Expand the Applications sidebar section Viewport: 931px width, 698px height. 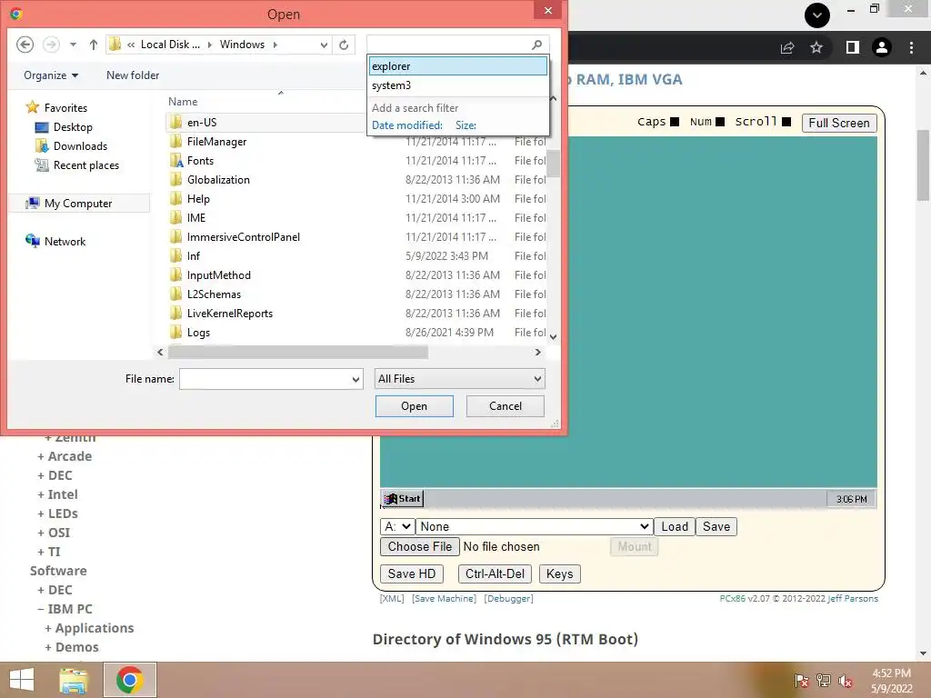tap(90, 628)
